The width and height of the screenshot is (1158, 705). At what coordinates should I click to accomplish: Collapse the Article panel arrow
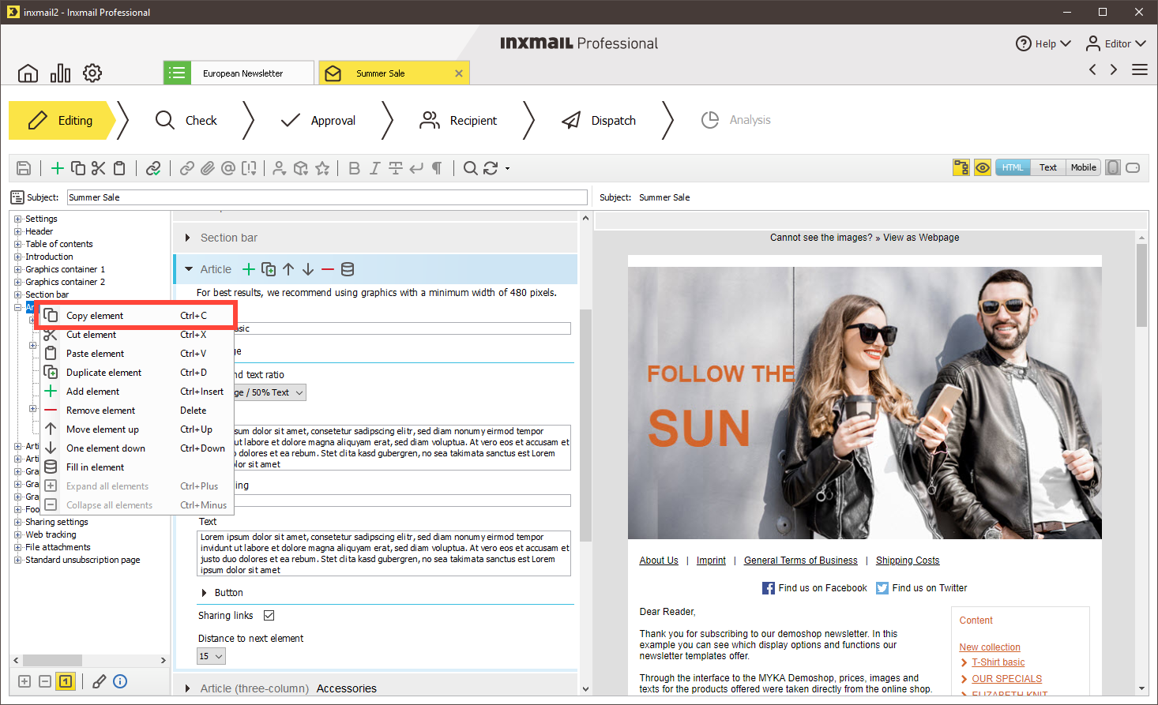point(189,269)
